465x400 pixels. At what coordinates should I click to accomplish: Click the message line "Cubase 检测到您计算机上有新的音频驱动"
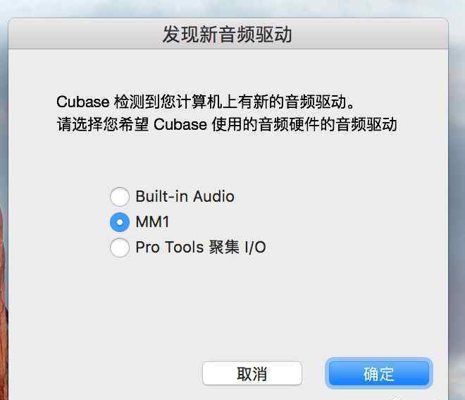click(x=205, y=102)
